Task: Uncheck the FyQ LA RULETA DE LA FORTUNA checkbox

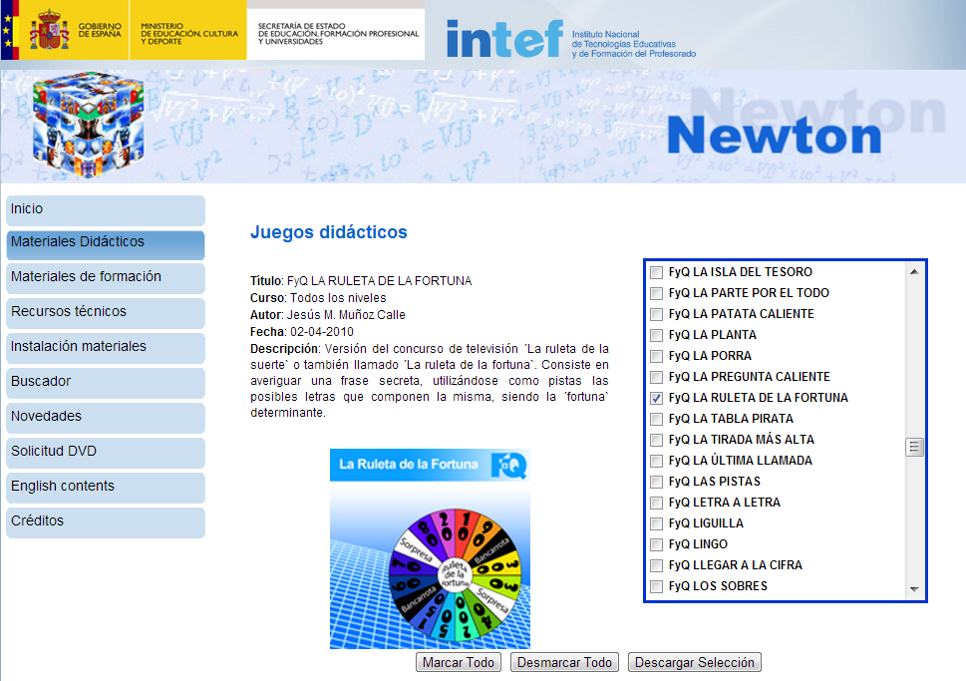Action: click(x=657, y=398)
